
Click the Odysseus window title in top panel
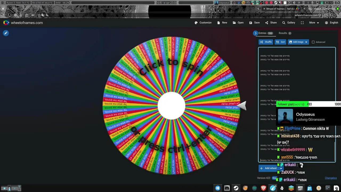[222, 3]
